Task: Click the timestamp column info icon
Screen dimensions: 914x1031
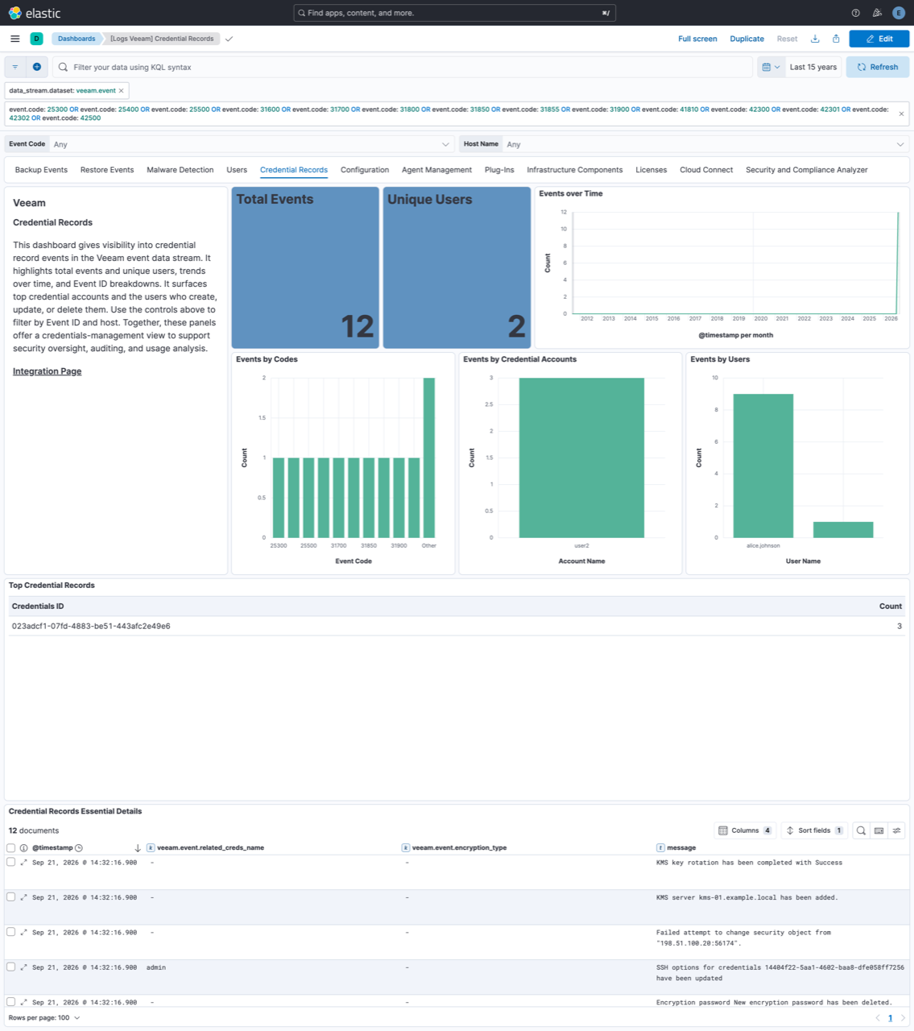Action: [x=23, y=848]
